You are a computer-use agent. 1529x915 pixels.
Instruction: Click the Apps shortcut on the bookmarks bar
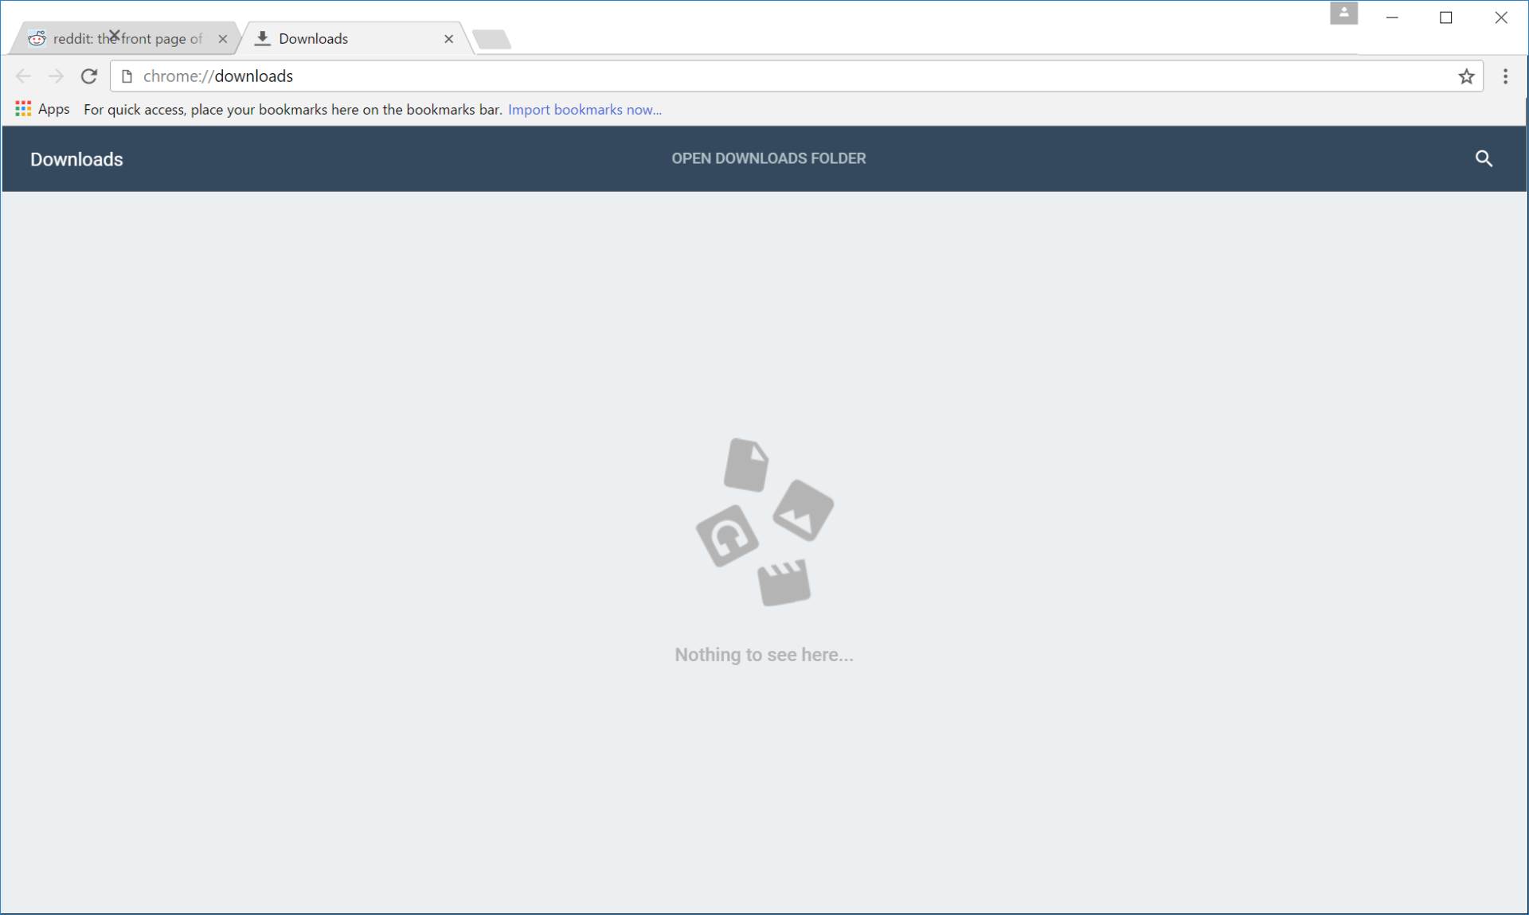click(41, 109)
